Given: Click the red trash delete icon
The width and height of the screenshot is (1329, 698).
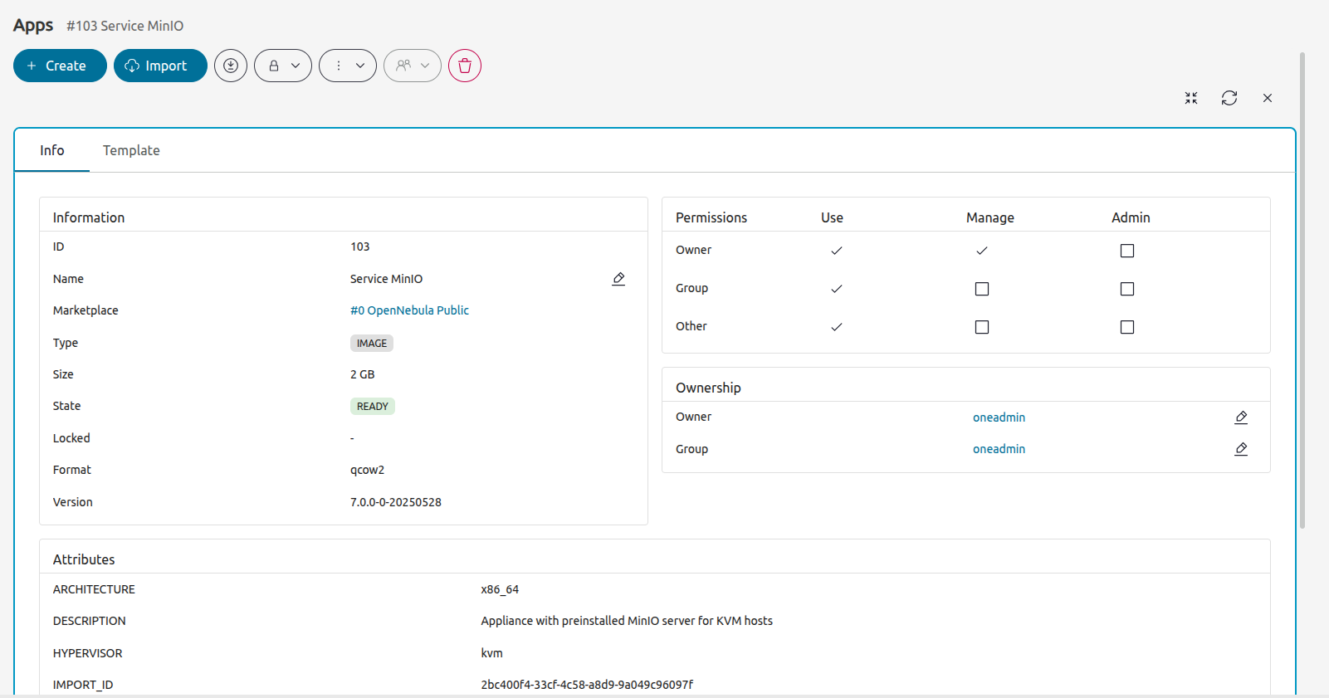Looking at the screenshot, I should point(465,66).
